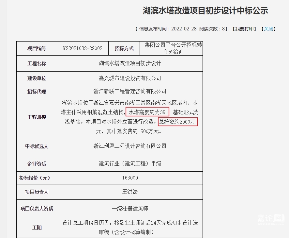Click the red-boxed 水塔高度约为35m text
This screenshot has width=289, height=238.
(148, 112)
